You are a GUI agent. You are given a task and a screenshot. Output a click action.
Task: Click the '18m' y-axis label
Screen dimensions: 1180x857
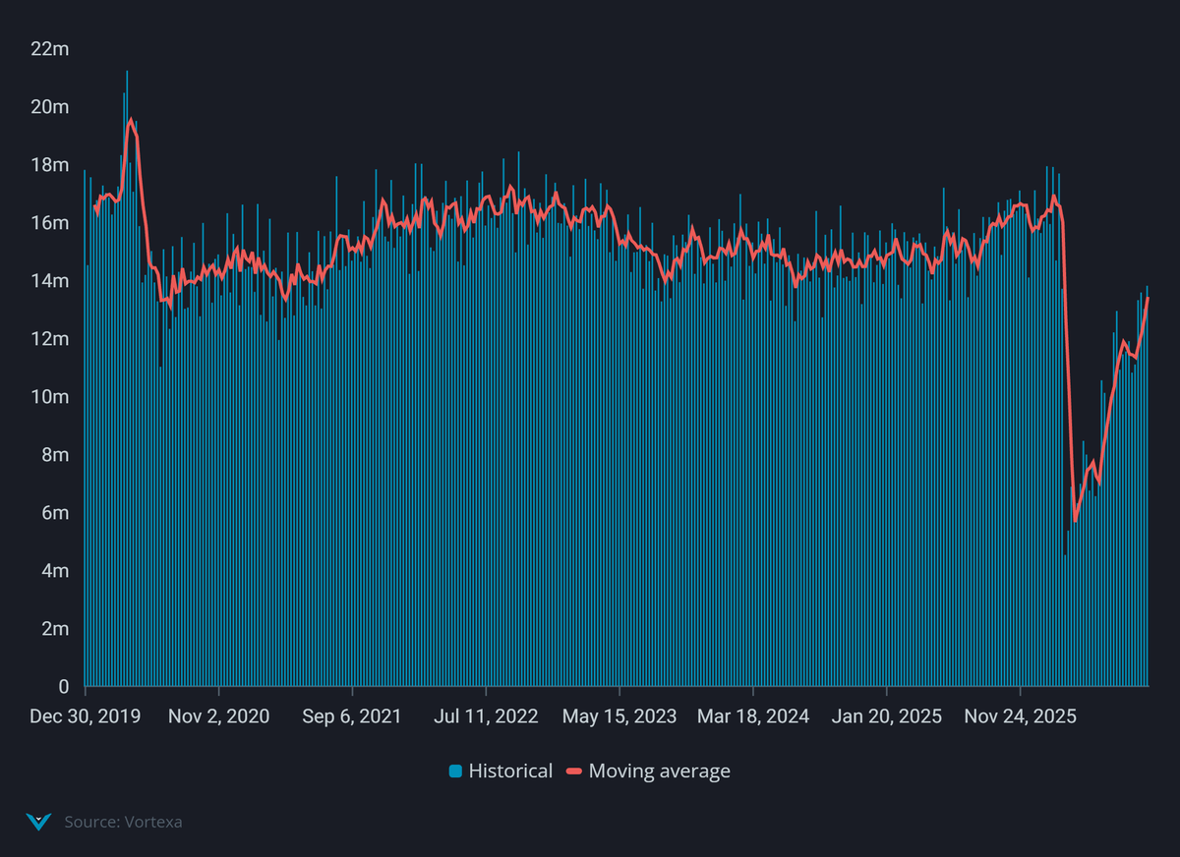pos(50,165)
